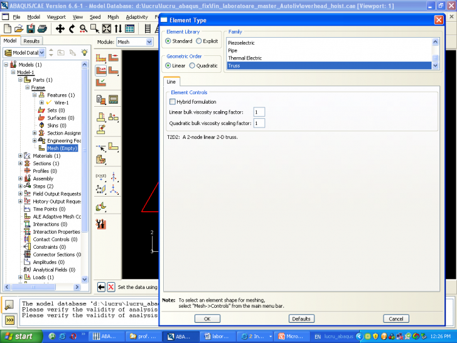Click the red X cancel procedure icon
The width and height of the screenshot is (457, 343).
pyautogui.click(x=111, y=287)
